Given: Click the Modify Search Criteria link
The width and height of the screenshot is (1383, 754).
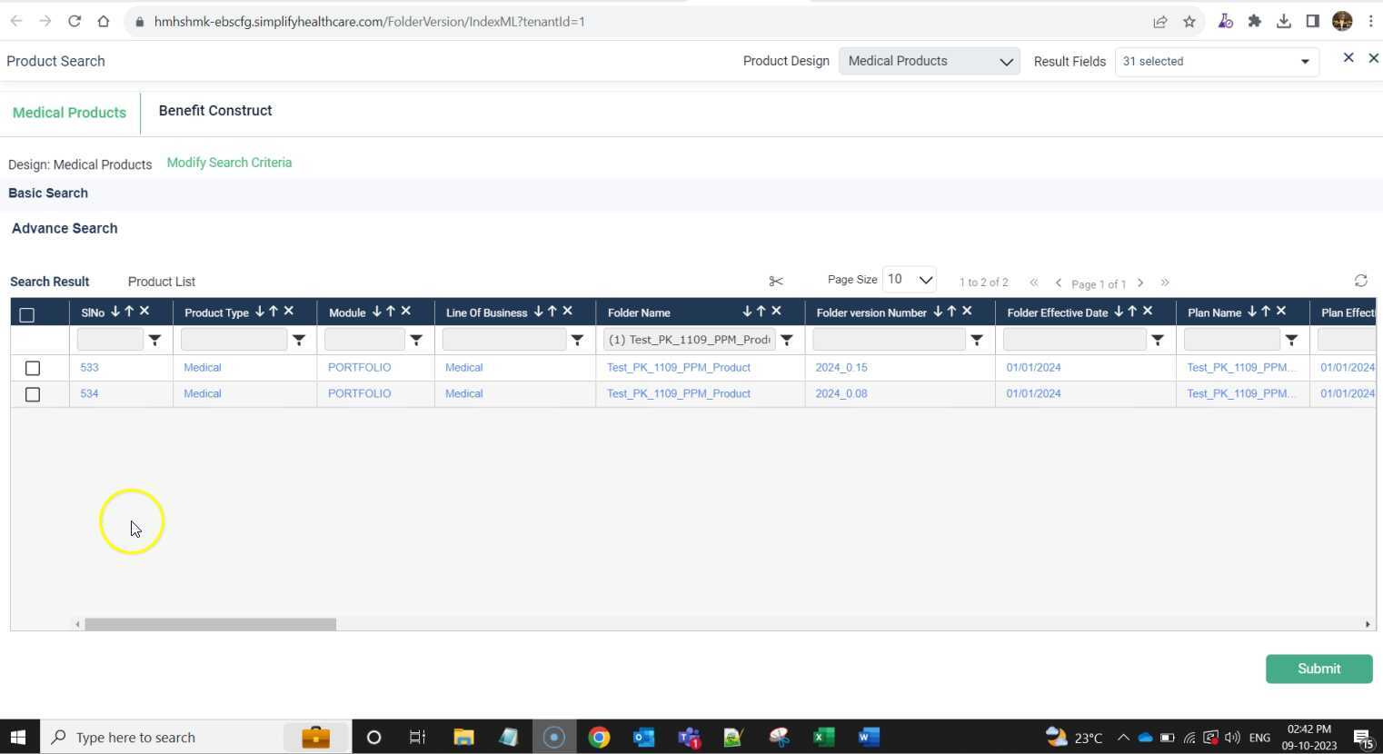Looking at the screenshot, I should pyautogui.click(x=229, y=163).
